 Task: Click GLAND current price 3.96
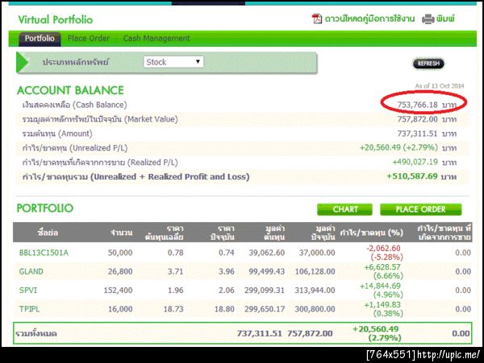(x=227, y=271)
